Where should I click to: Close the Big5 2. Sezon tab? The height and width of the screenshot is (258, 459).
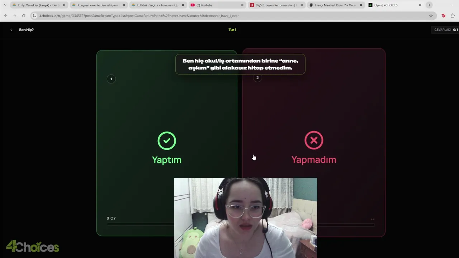[301, 5]
